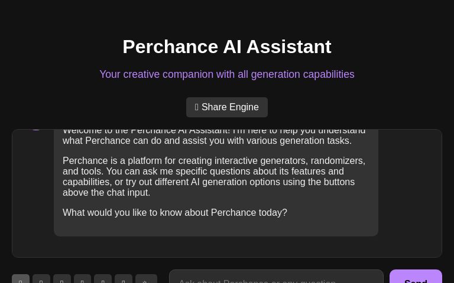This screenshot has height=283, width=454.
Task: Activate the fourth generation option icon
Action: pos(82,279)
